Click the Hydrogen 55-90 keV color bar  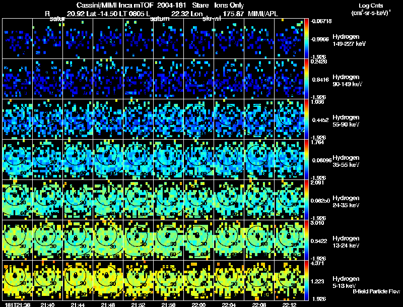tap(306, 119)
